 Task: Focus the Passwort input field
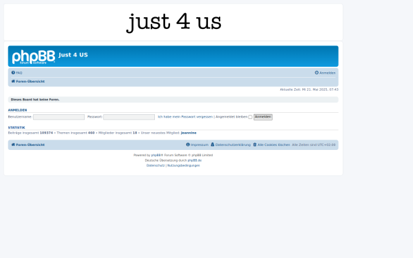point(129,117)
